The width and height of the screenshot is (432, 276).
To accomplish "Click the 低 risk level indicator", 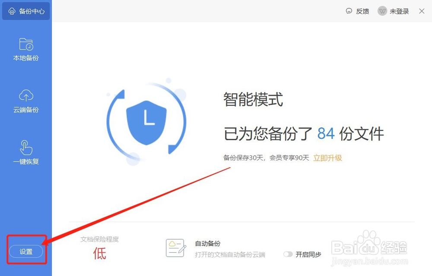I will [99, 254].
